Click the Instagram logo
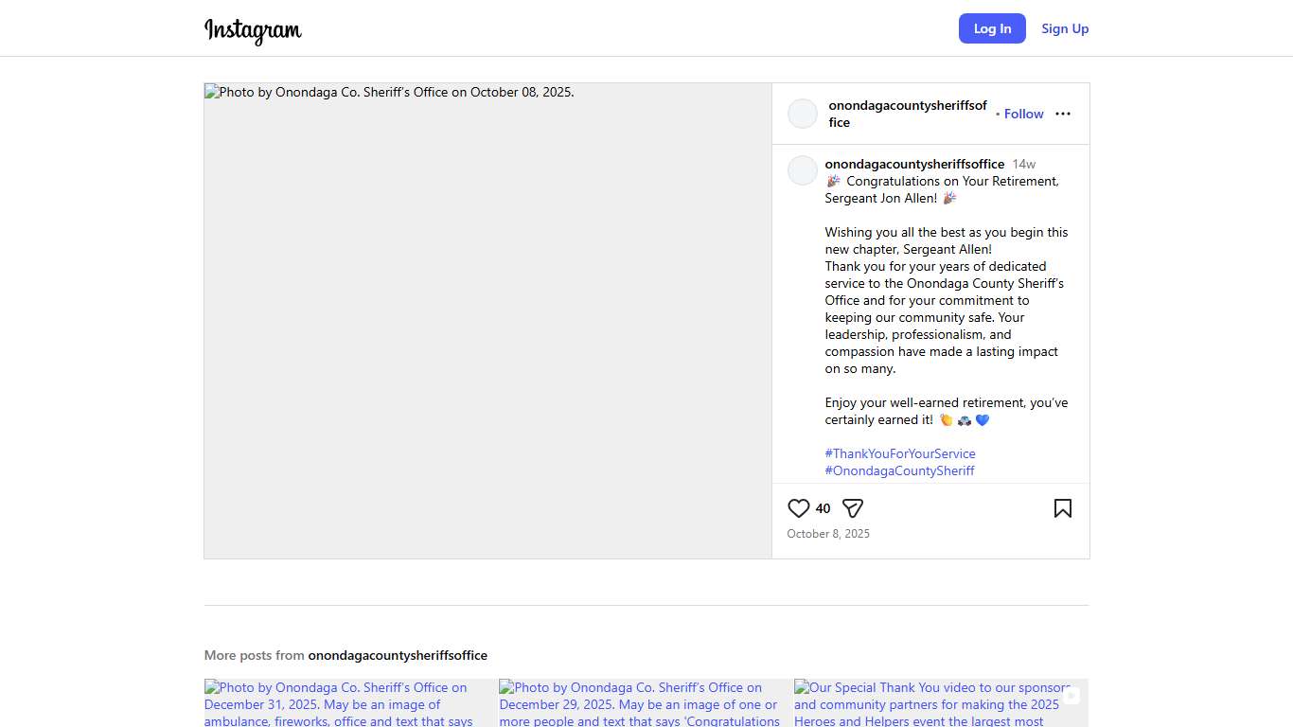Viewport: 1293px width, 727px height. coord(253,30)
